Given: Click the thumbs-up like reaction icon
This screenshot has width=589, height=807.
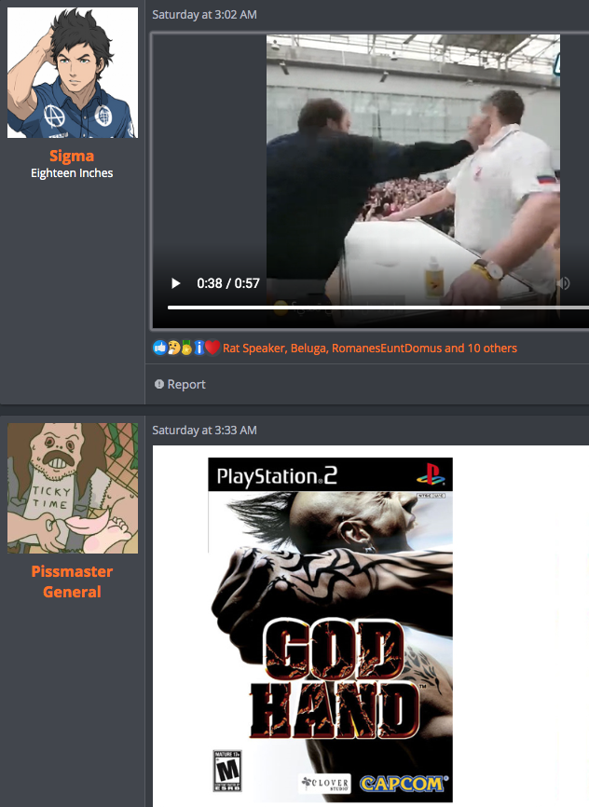Looking at the screenshot, I should click(x=159, y=348).
